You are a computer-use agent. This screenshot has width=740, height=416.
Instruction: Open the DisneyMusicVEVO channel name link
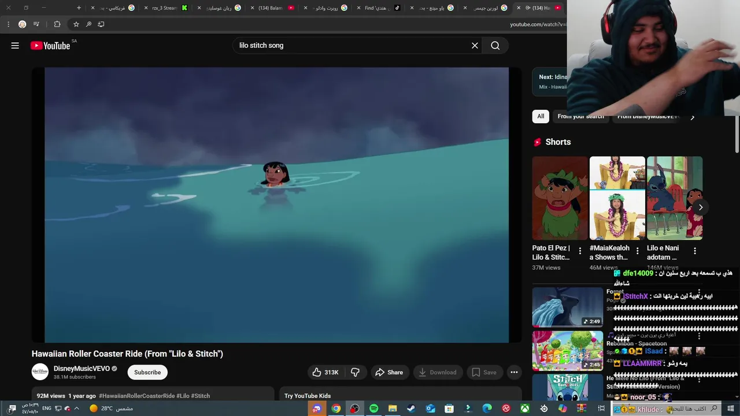(x=82, y=369)
